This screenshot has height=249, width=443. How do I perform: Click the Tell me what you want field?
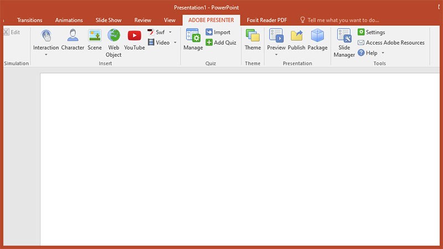click(x=339, y=20)
